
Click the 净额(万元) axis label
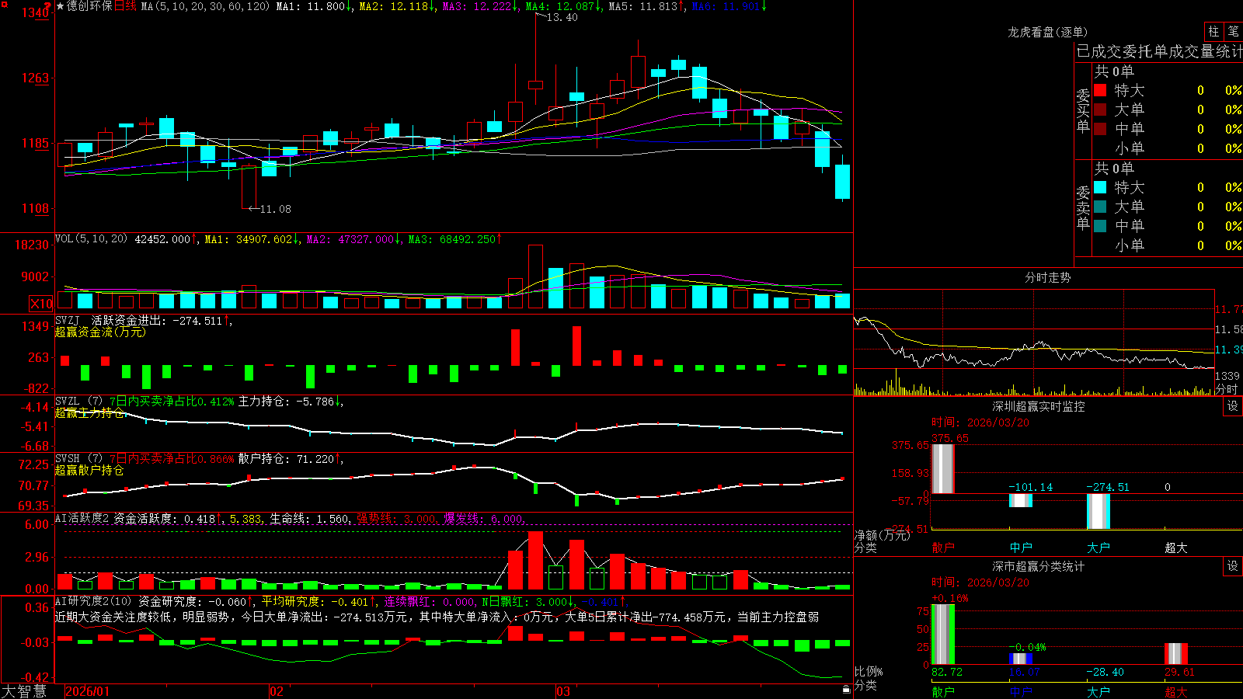point(882,535)
